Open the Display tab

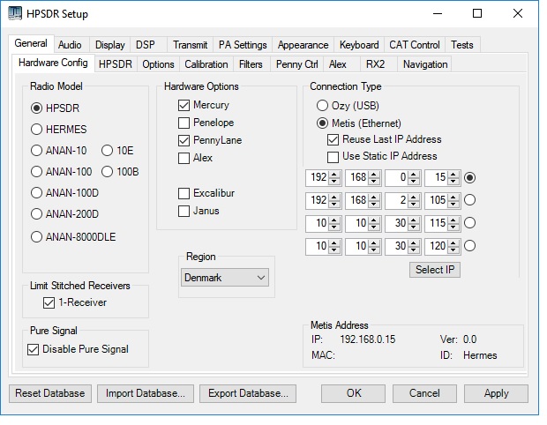[x=110, y=45]
